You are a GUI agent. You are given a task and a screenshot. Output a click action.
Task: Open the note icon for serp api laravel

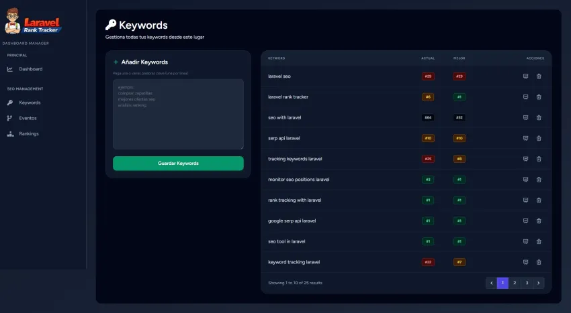pos(525,138)
